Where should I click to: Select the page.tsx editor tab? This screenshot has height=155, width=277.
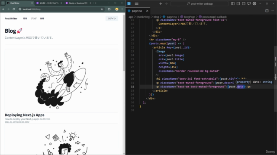(x=138, y=11)
